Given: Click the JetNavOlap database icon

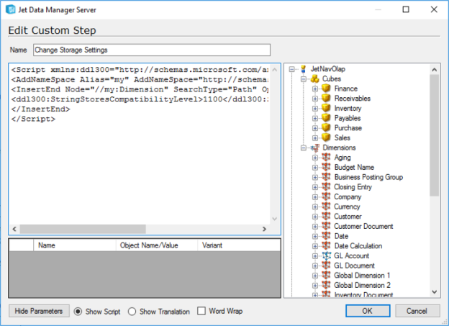Looking at the screenshot, I should [303, 69].
